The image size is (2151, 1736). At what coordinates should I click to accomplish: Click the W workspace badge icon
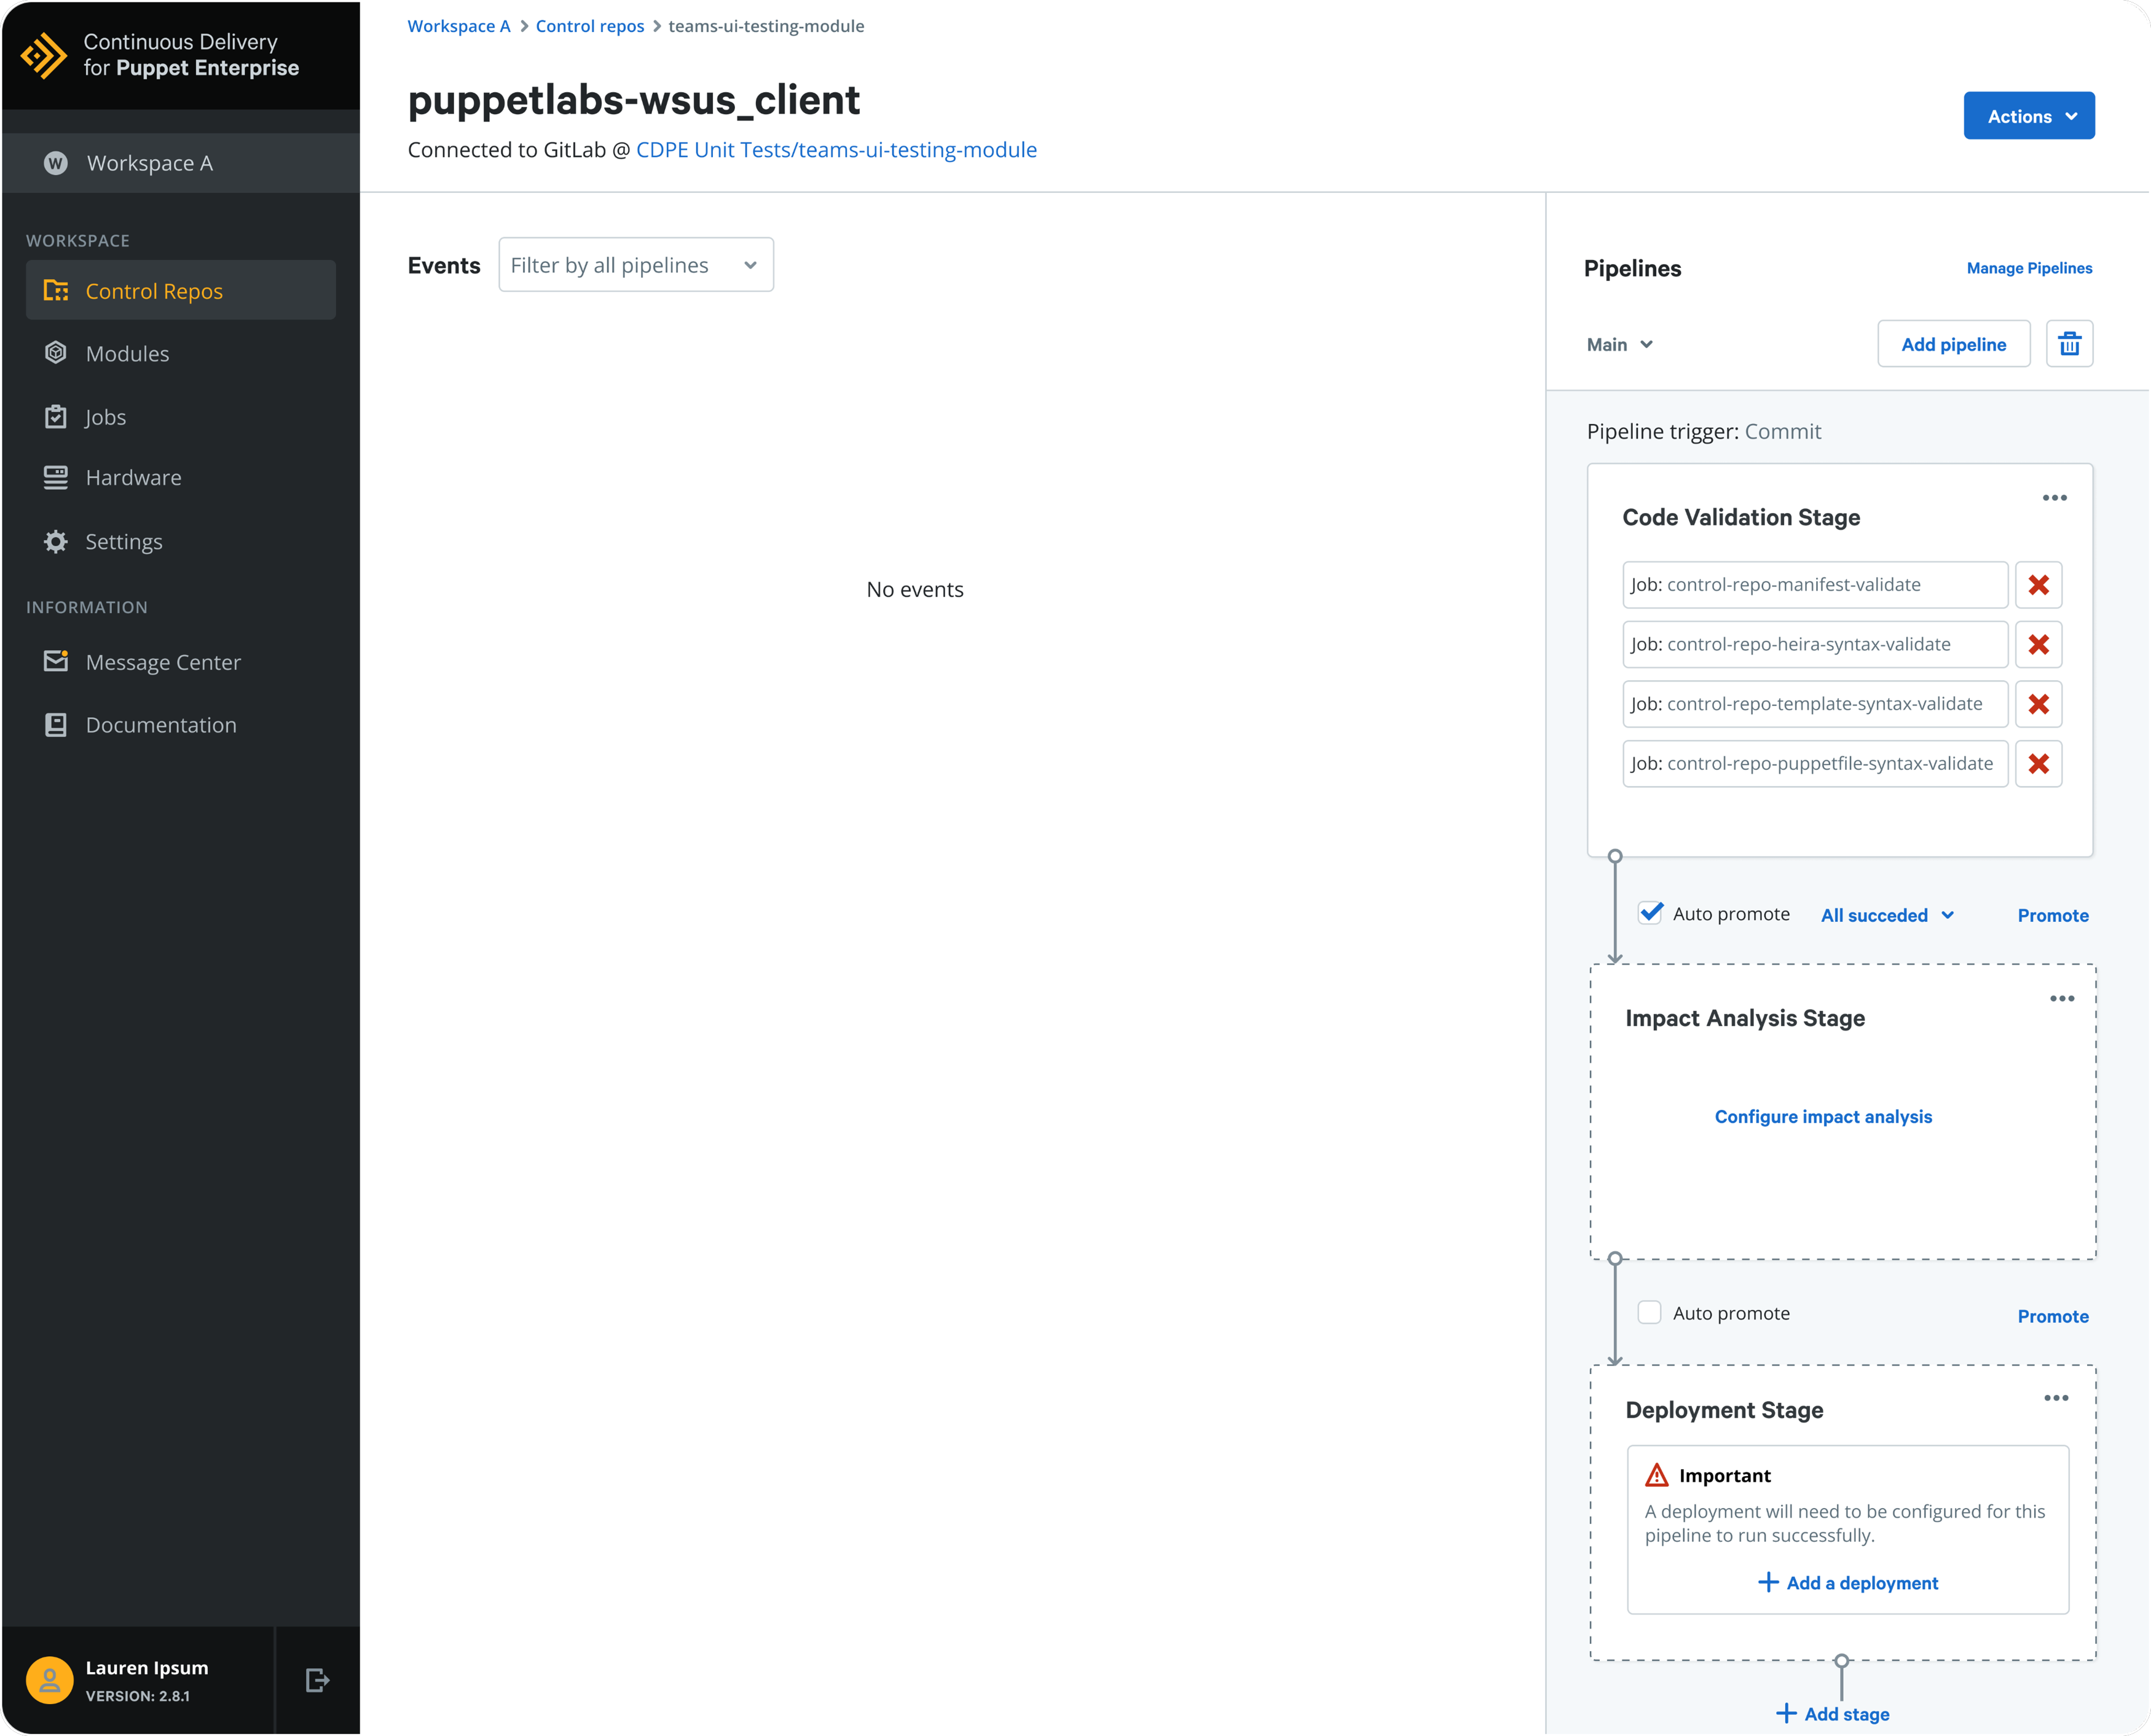tap(56, 163)
